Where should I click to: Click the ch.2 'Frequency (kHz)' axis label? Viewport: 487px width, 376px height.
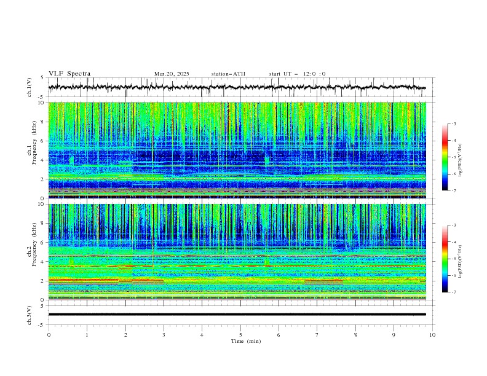[34, 245]
